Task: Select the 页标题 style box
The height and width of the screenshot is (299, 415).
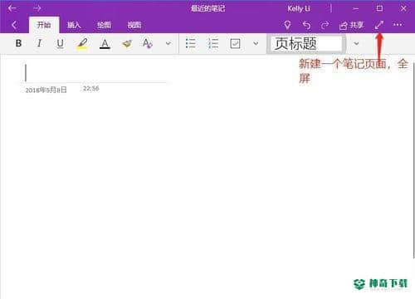Action: point(306,43)
